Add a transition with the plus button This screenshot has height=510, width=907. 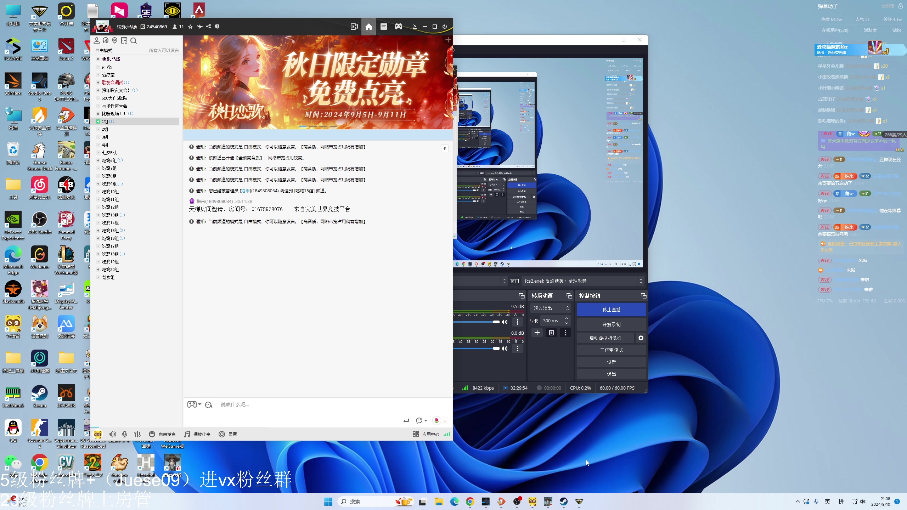pyautogui.click(x=537, y=333)
